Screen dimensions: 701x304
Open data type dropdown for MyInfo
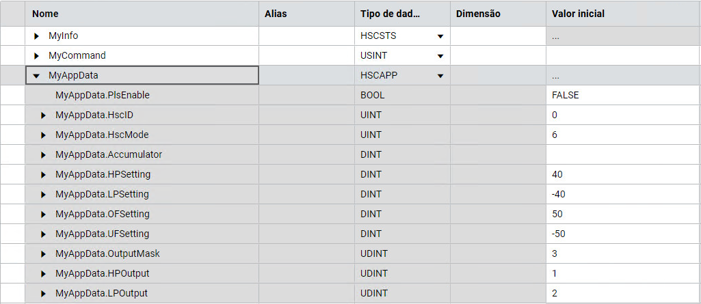(x=440, y=36)
